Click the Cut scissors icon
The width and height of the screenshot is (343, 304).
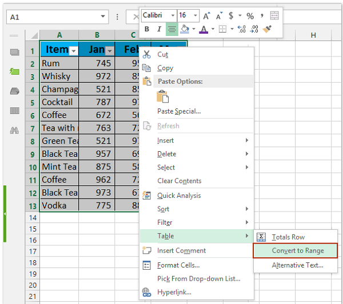point(146,54)
